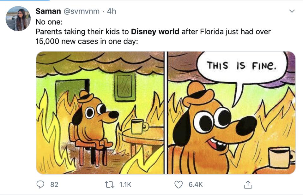Open Saman's profile picture

pyautogui.click(x=18, y=19)
